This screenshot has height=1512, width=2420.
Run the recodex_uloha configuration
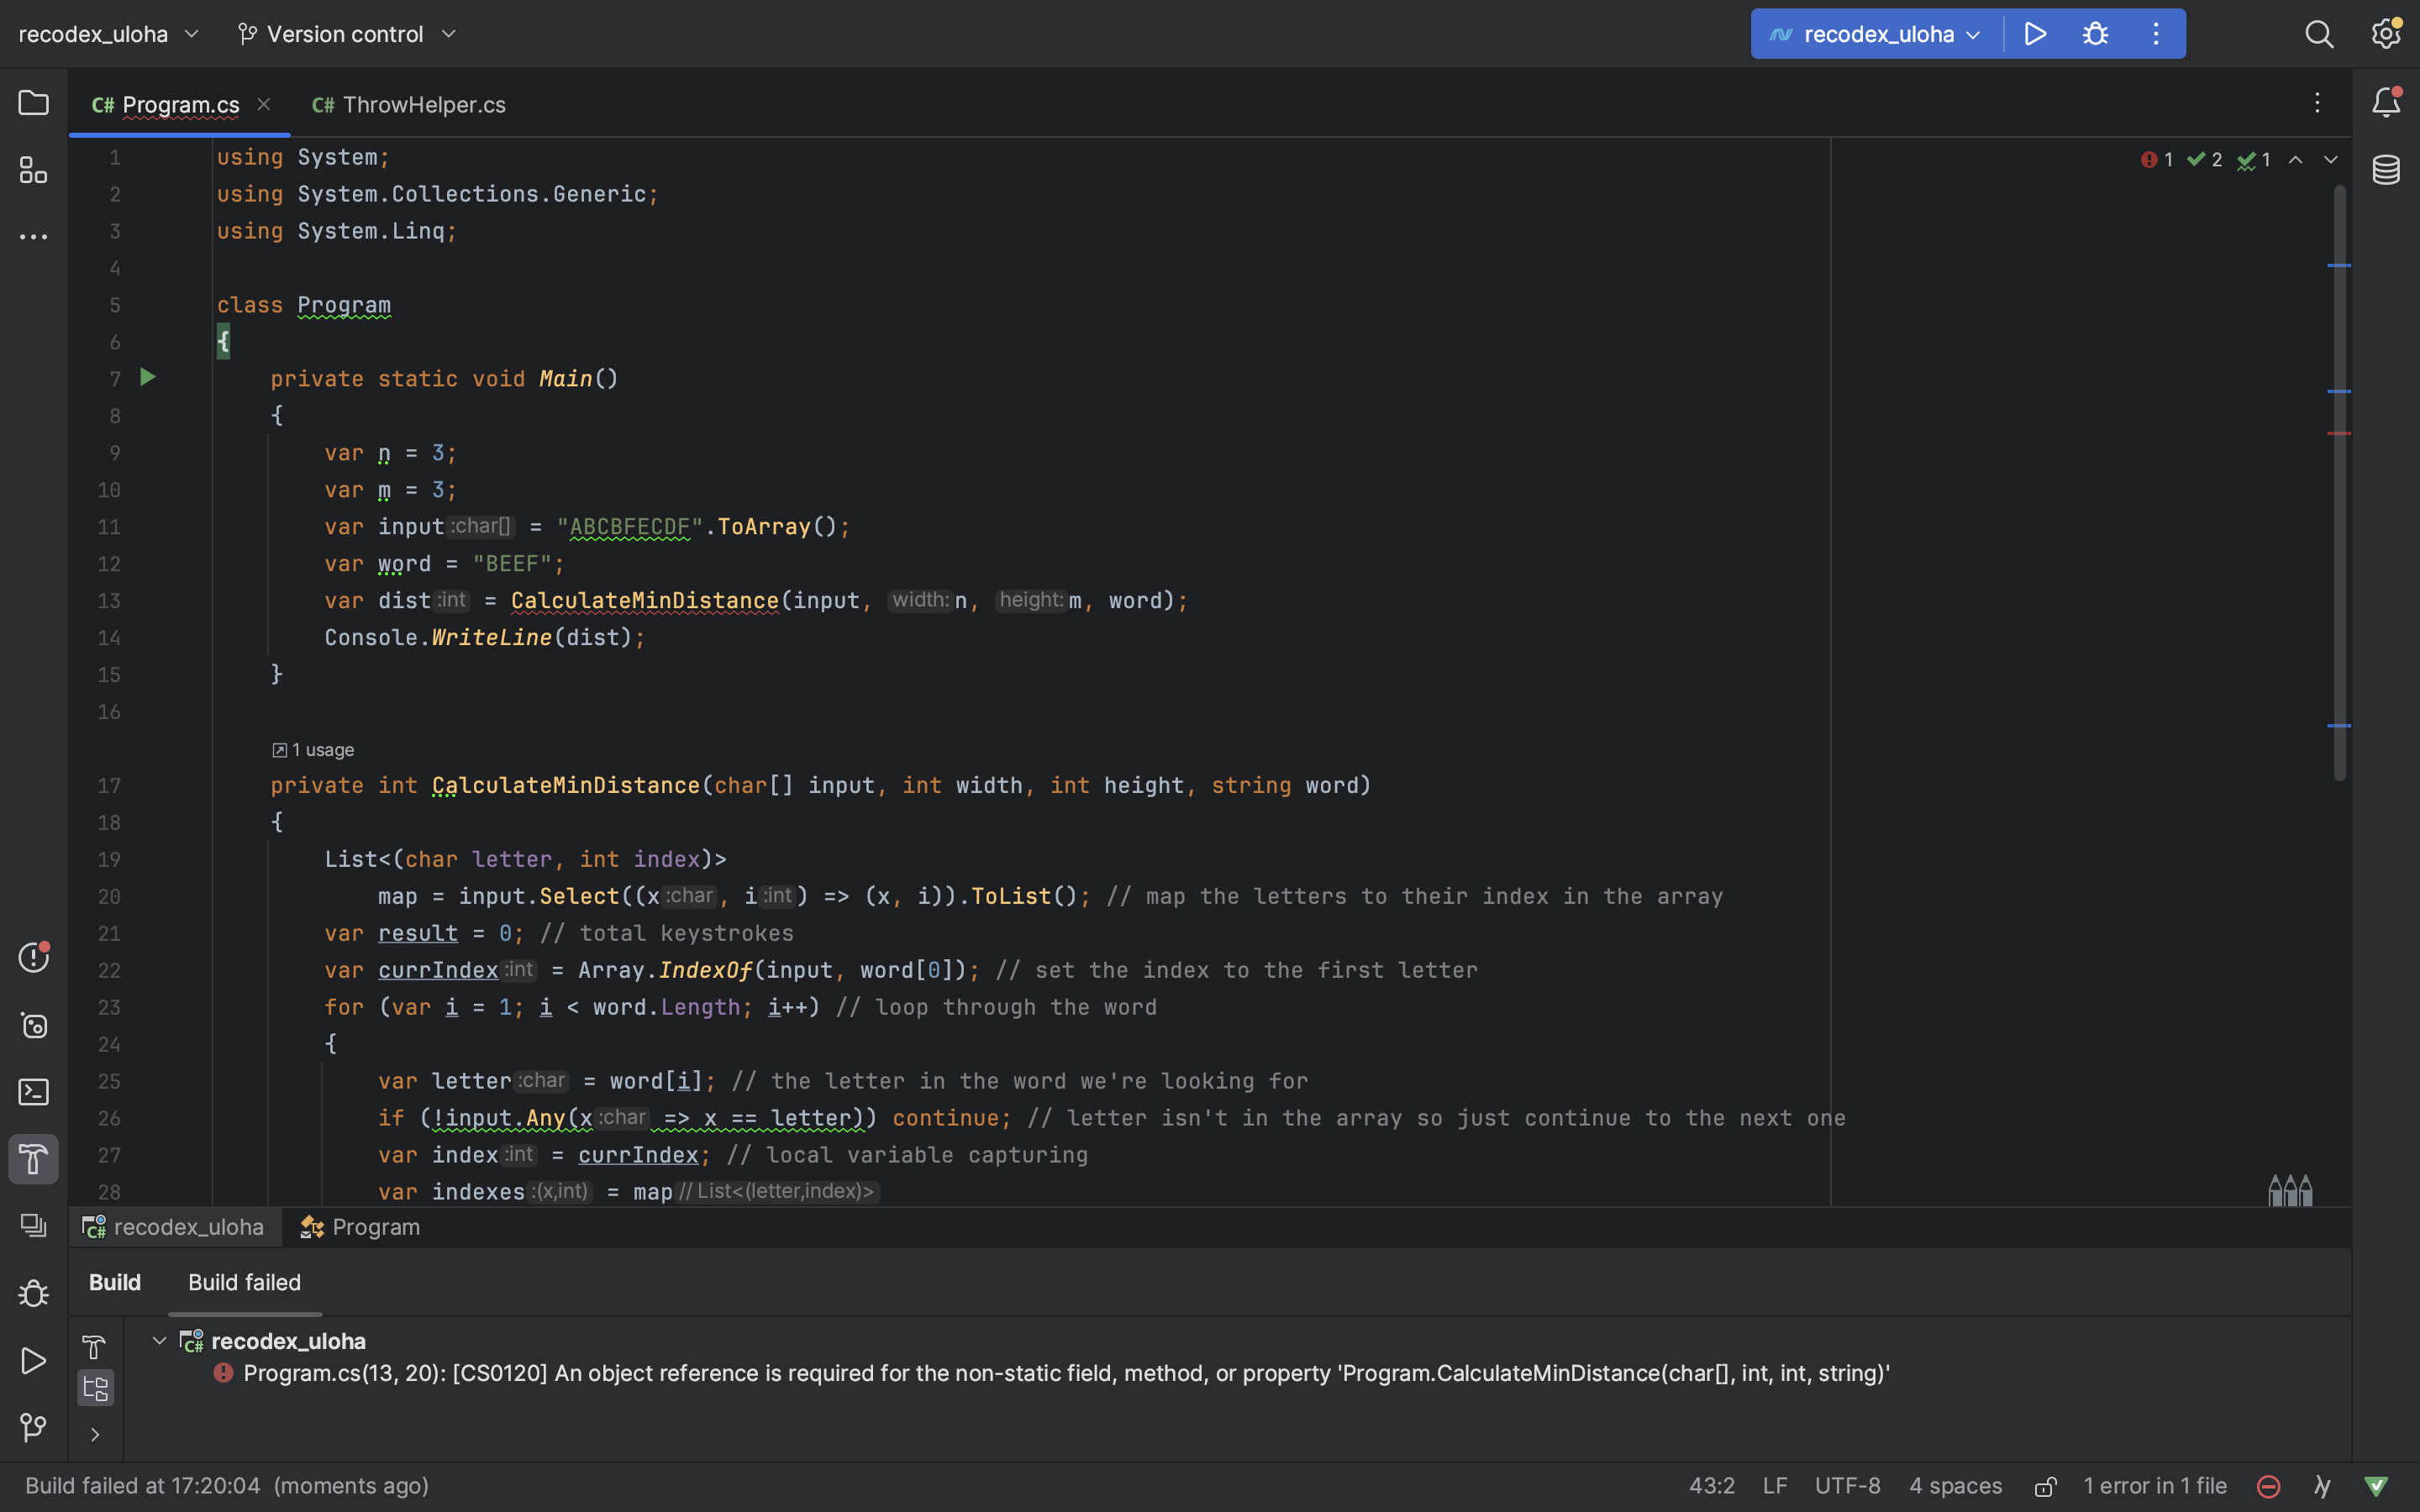pyautogui.click(x=2035, y=34)
